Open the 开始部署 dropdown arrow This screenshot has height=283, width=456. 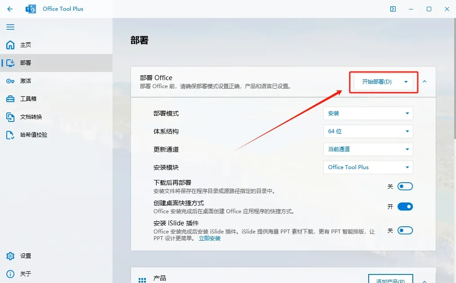[x=406, y=81]
